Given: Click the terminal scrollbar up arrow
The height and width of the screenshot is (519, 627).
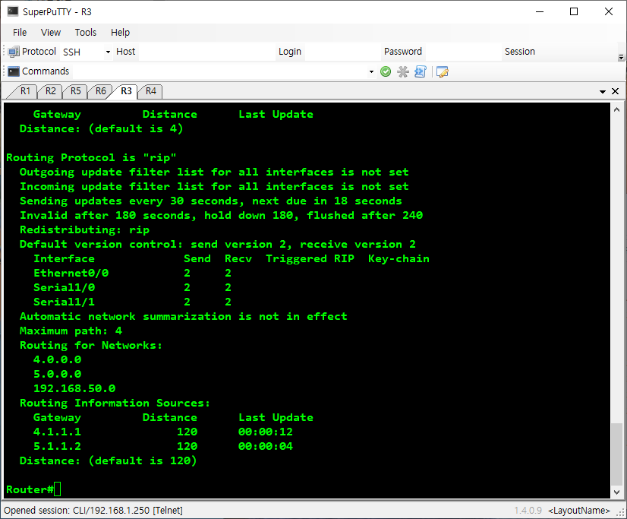Looking at the screenshot, I should pos(616,109).
